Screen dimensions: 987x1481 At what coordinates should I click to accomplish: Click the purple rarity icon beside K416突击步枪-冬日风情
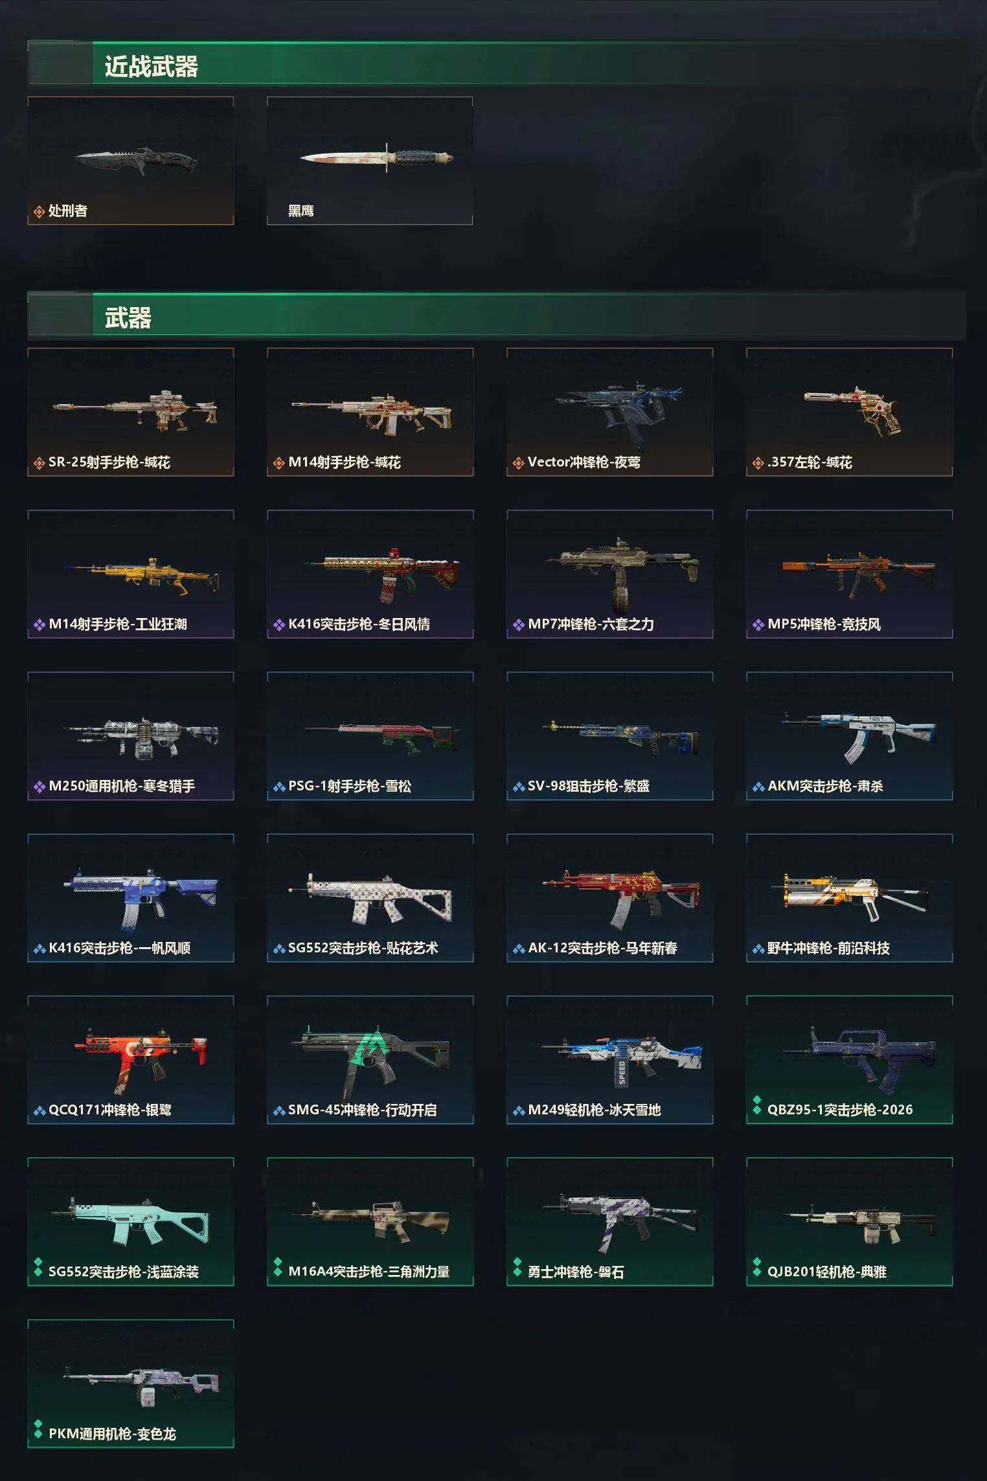point(279,625)
